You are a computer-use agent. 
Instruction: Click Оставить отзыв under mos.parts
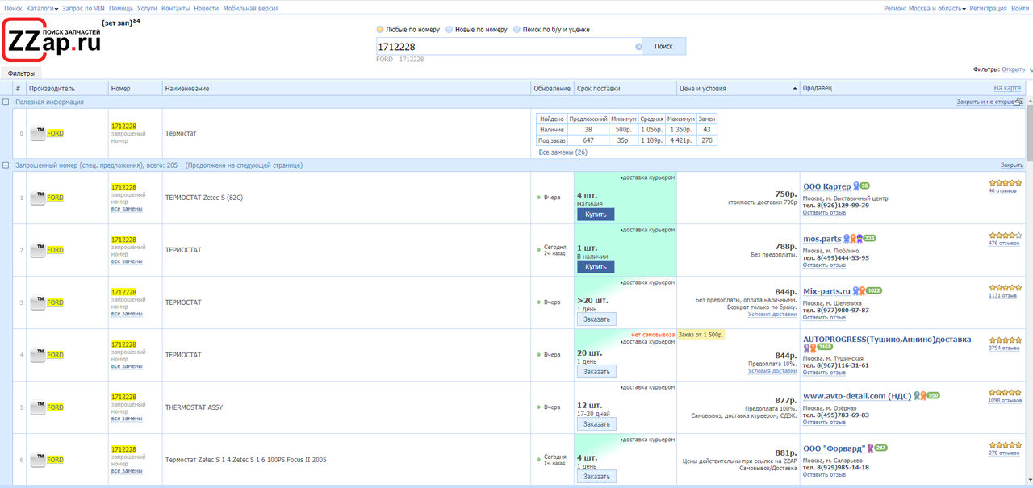click(824, 265)
